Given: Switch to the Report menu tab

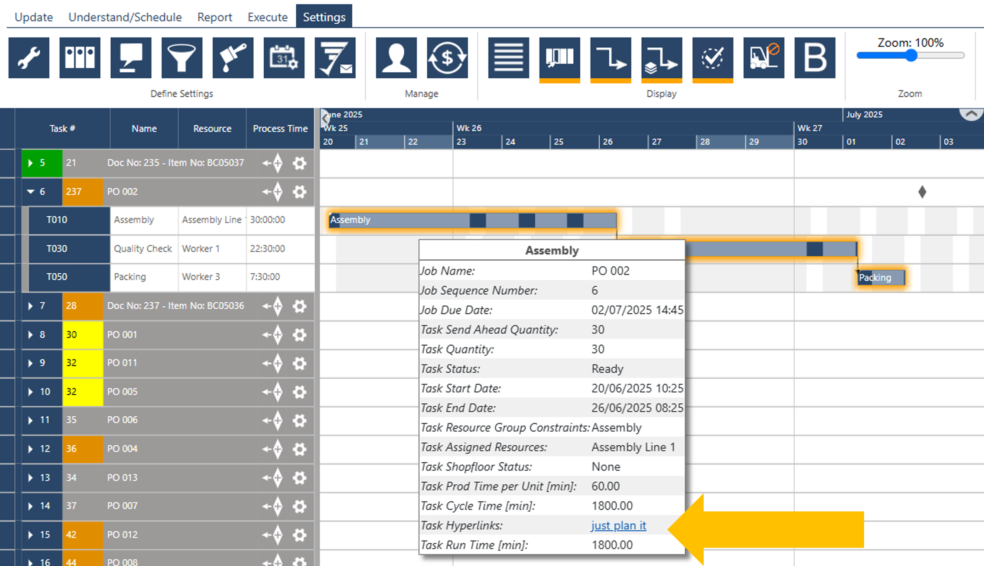Looking at the screenshot, I should (214, 17).
